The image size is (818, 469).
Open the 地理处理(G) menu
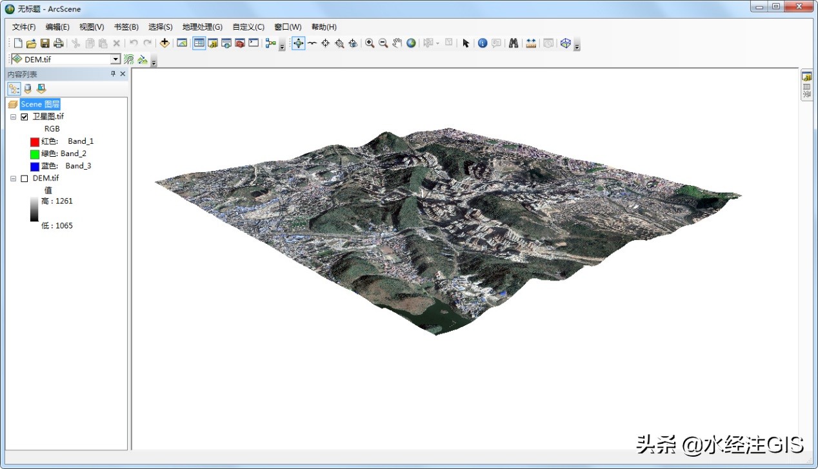point(202,27)
